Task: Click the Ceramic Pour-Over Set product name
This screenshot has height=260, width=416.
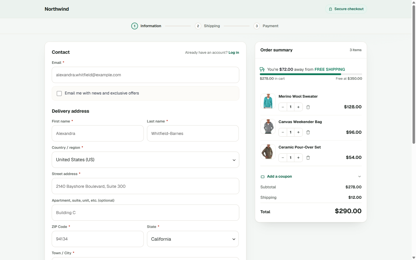Action: pos(300,147)
